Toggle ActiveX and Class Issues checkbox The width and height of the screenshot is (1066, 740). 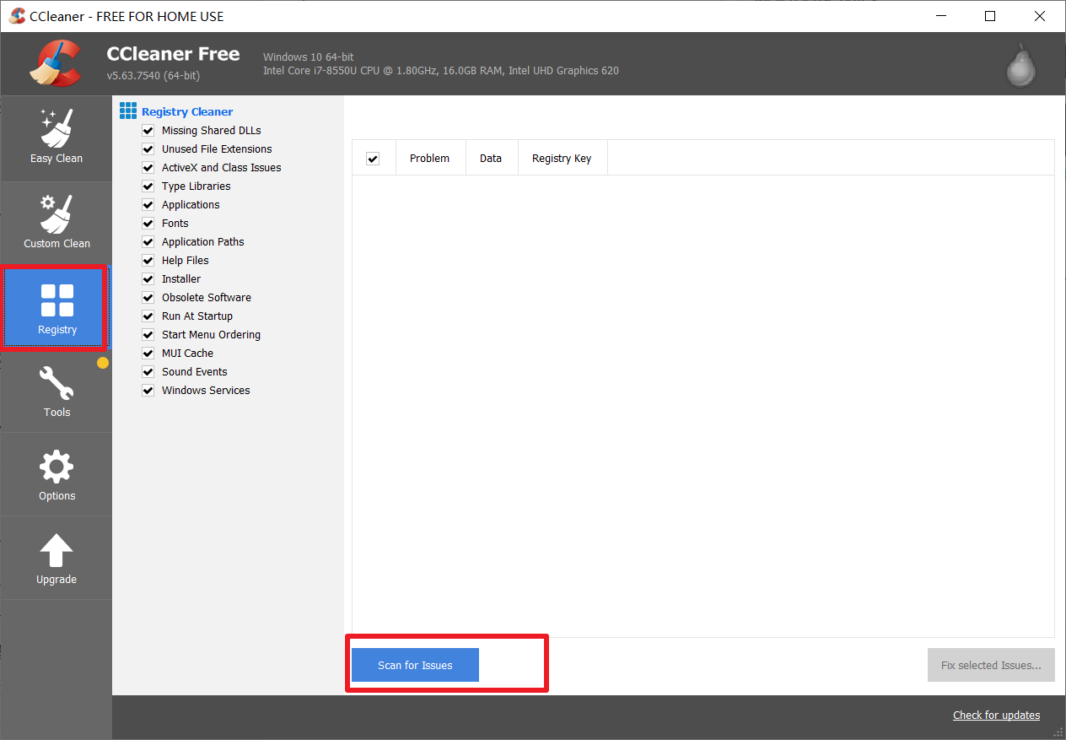148,168
